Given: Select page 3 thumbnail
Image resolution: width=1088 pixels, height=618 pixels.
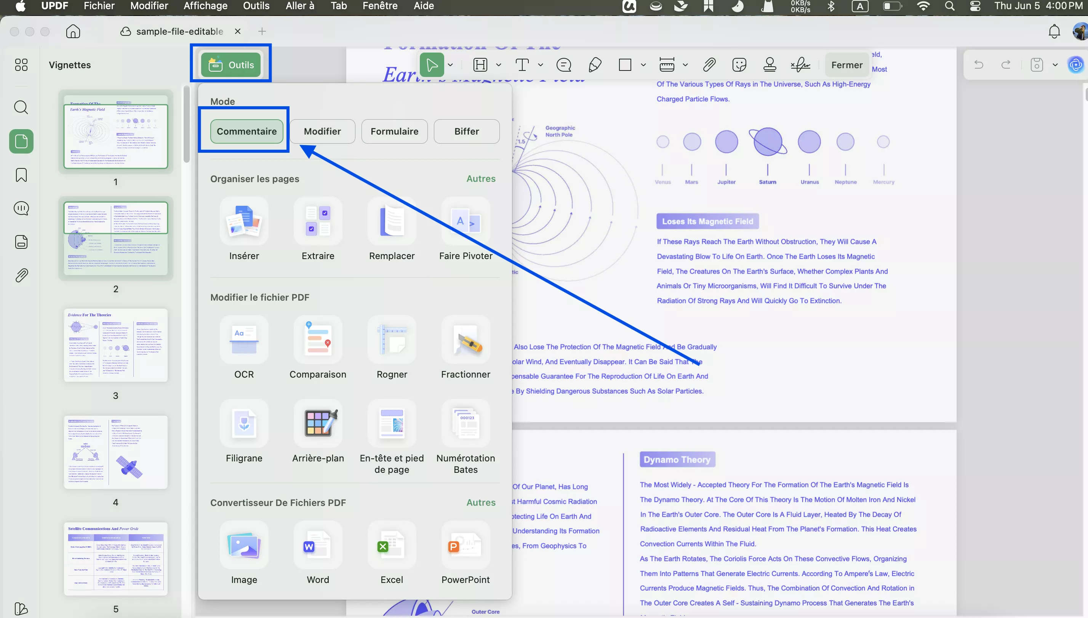Looking at the screenshot, I should [x=115, y=345].
